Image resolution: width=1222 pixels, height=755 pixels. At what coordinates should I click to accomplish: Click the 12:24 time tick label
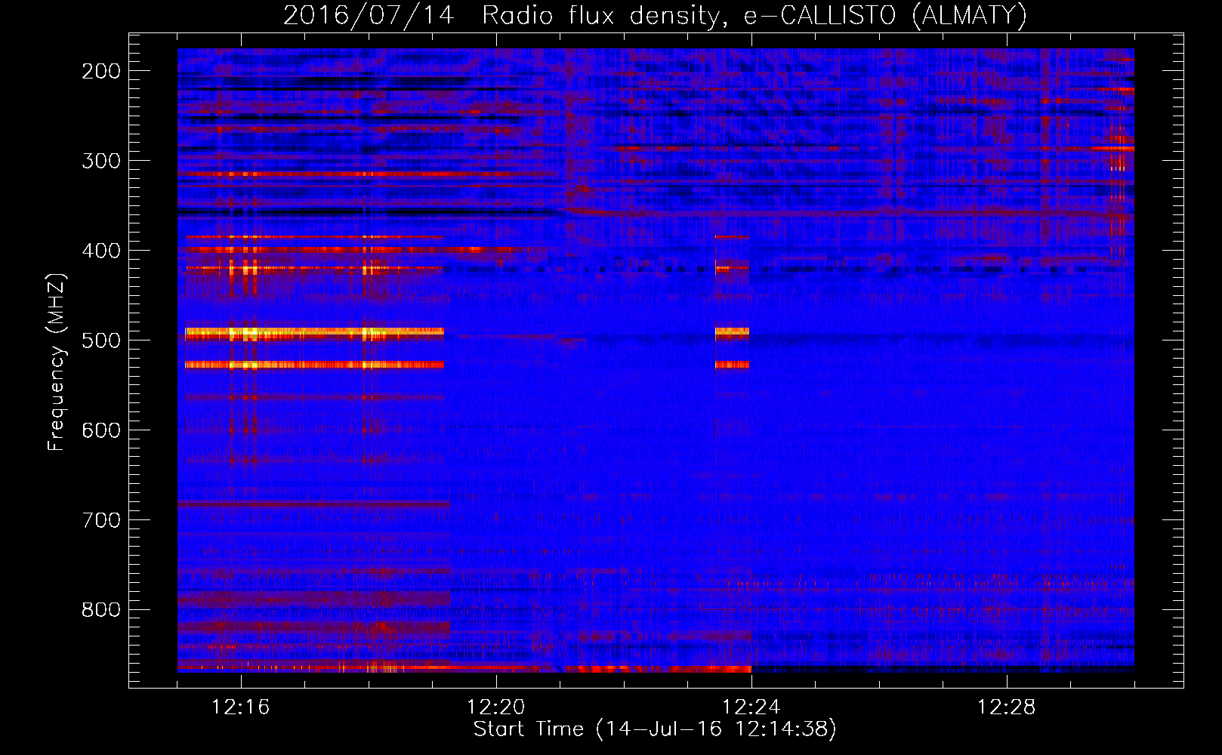(x=751, y=707)
